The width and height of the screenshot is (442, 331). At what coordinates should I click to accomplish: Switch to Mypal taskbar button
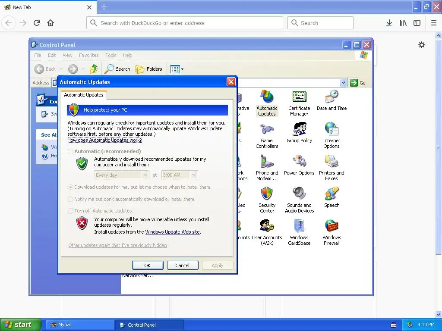click(79, 325)
